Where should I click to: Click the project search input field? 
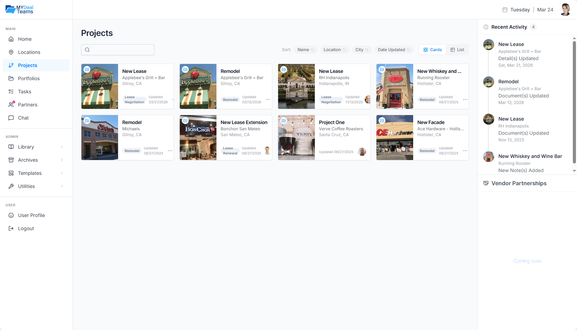click(118, 50)
